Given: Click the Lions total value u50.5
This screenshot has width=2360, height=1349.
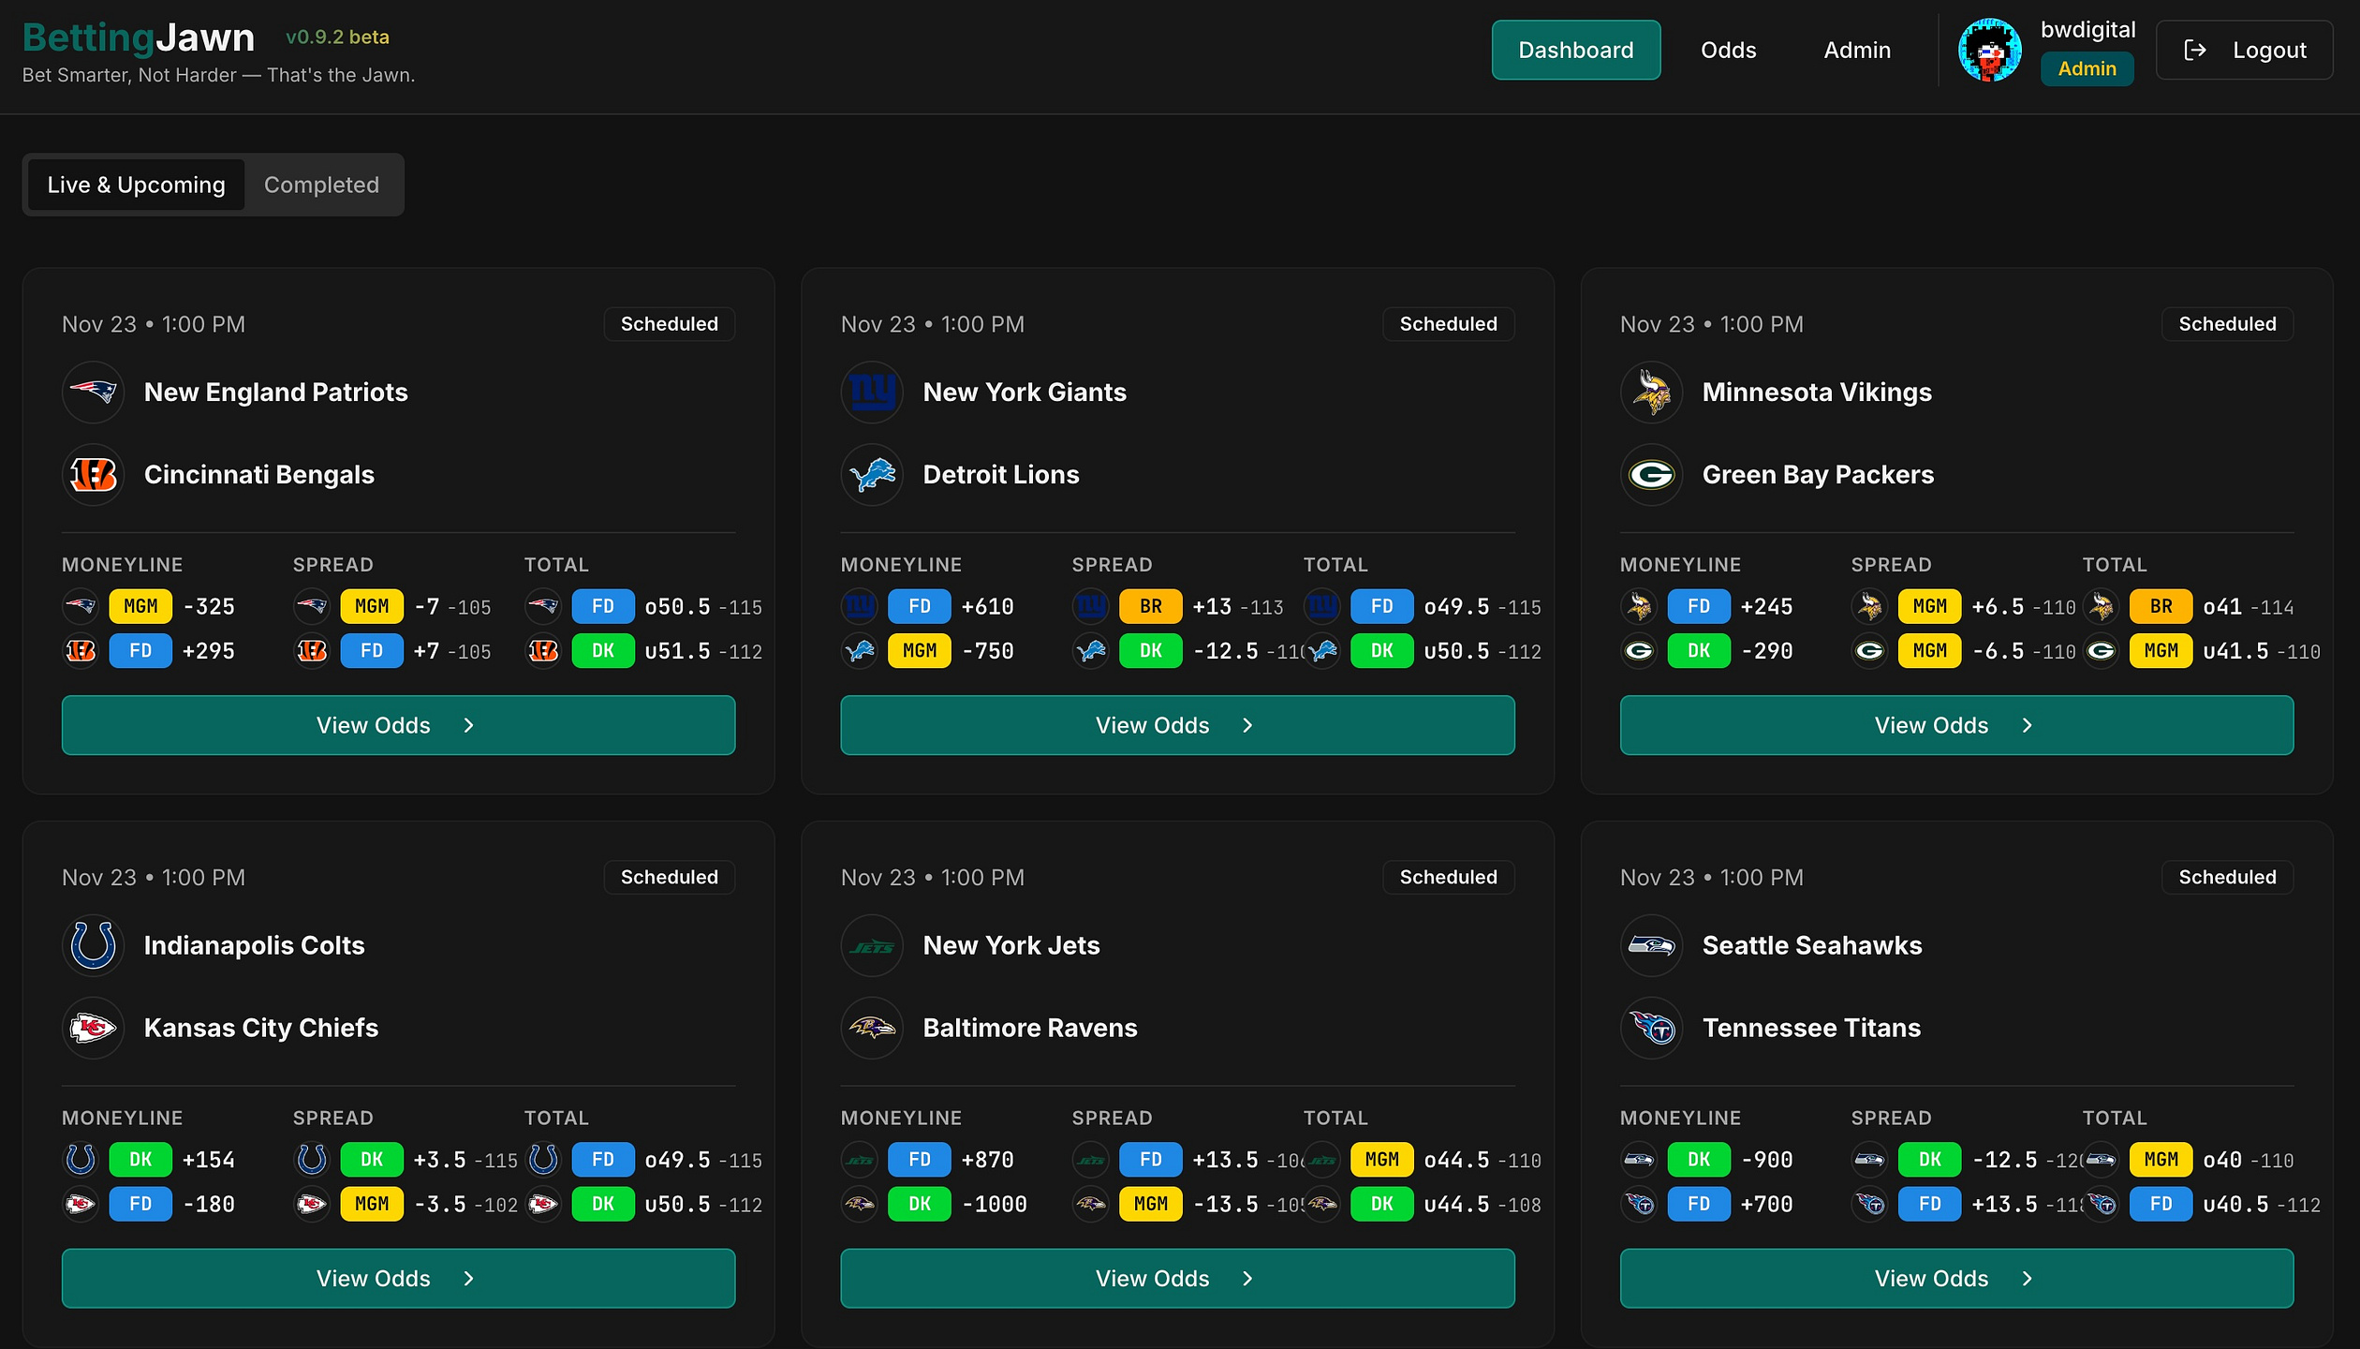Looking at the screenshot, I should 1456,651.
